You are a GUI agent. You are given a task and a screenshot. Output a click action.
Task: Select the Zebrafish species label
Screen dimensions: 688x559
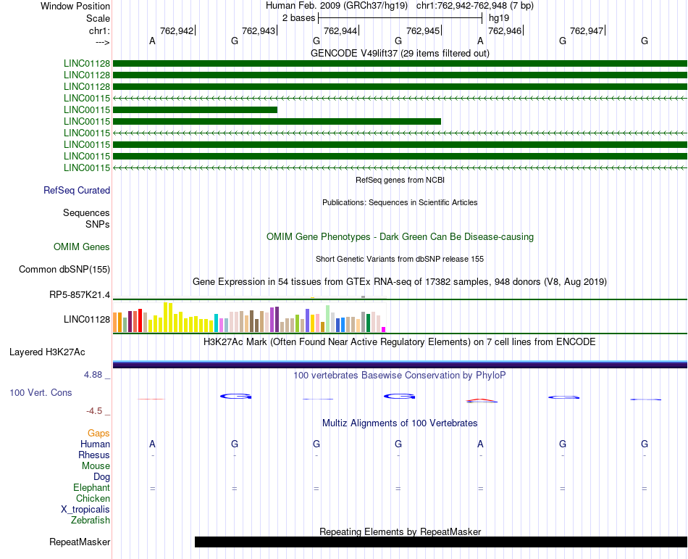point(91,521)
